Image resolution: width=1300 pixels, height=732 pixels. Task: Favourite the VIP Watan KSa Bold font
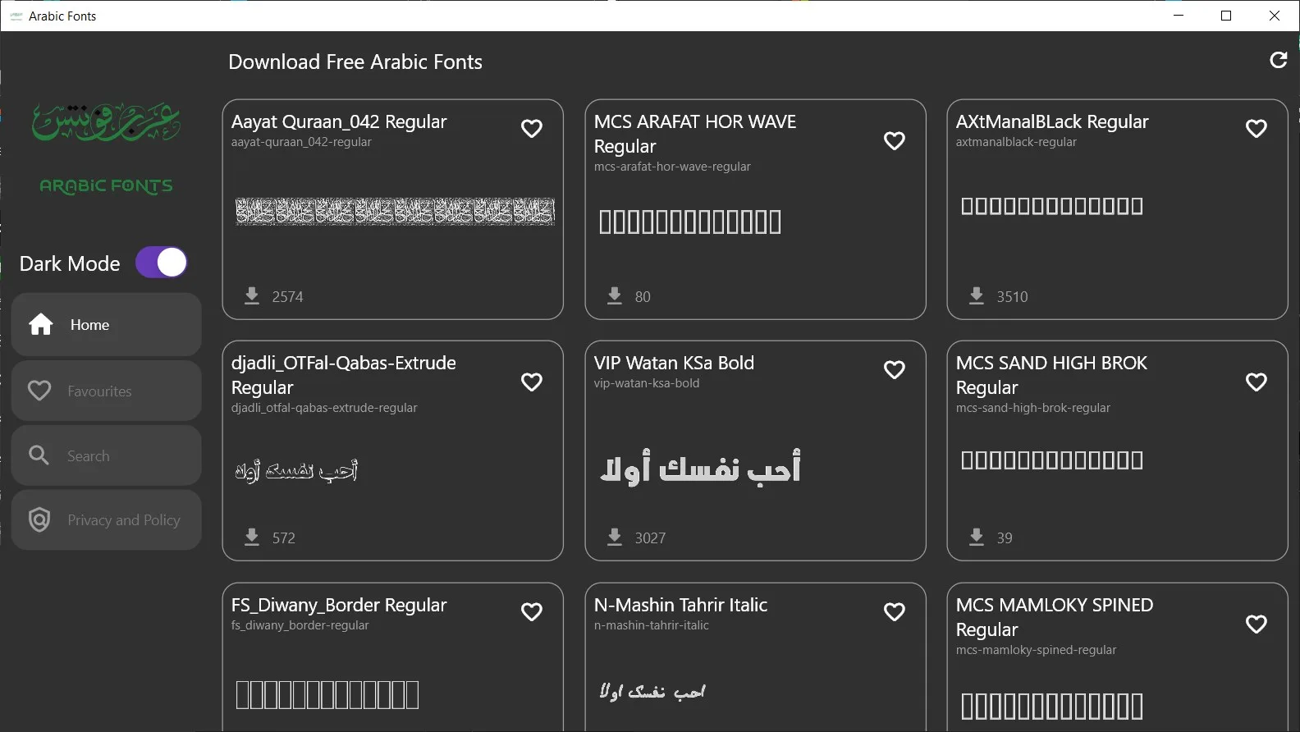(895, 369)
